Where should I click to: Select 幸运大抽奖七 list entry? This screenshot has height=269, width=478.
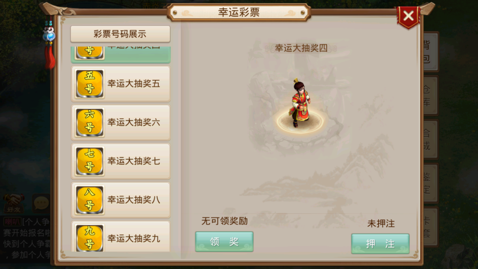coord(121,161)
